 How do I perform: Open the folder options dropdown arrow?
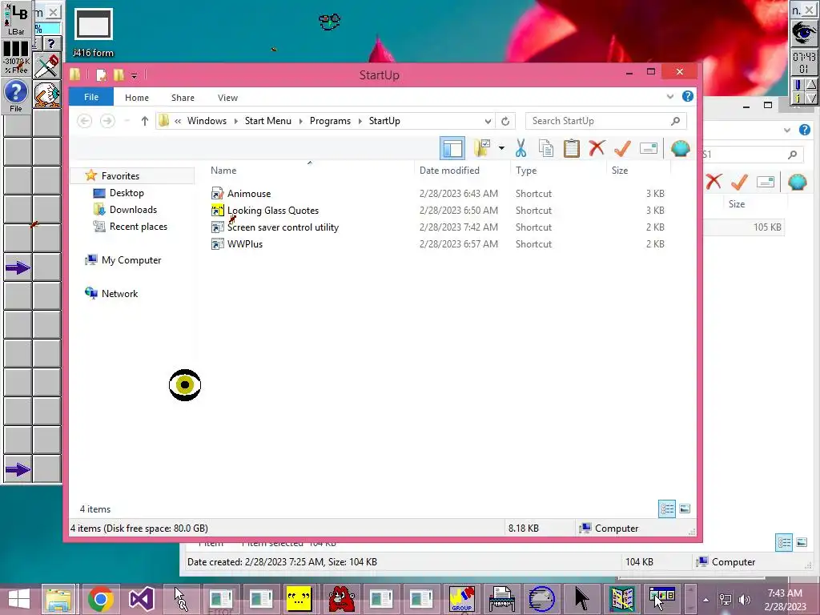click(501, 148)
